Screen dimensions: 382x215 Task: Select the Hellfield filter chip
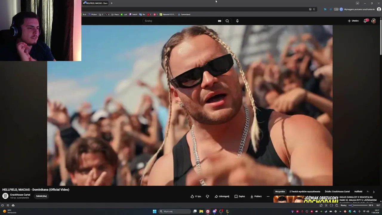point(358,192)
